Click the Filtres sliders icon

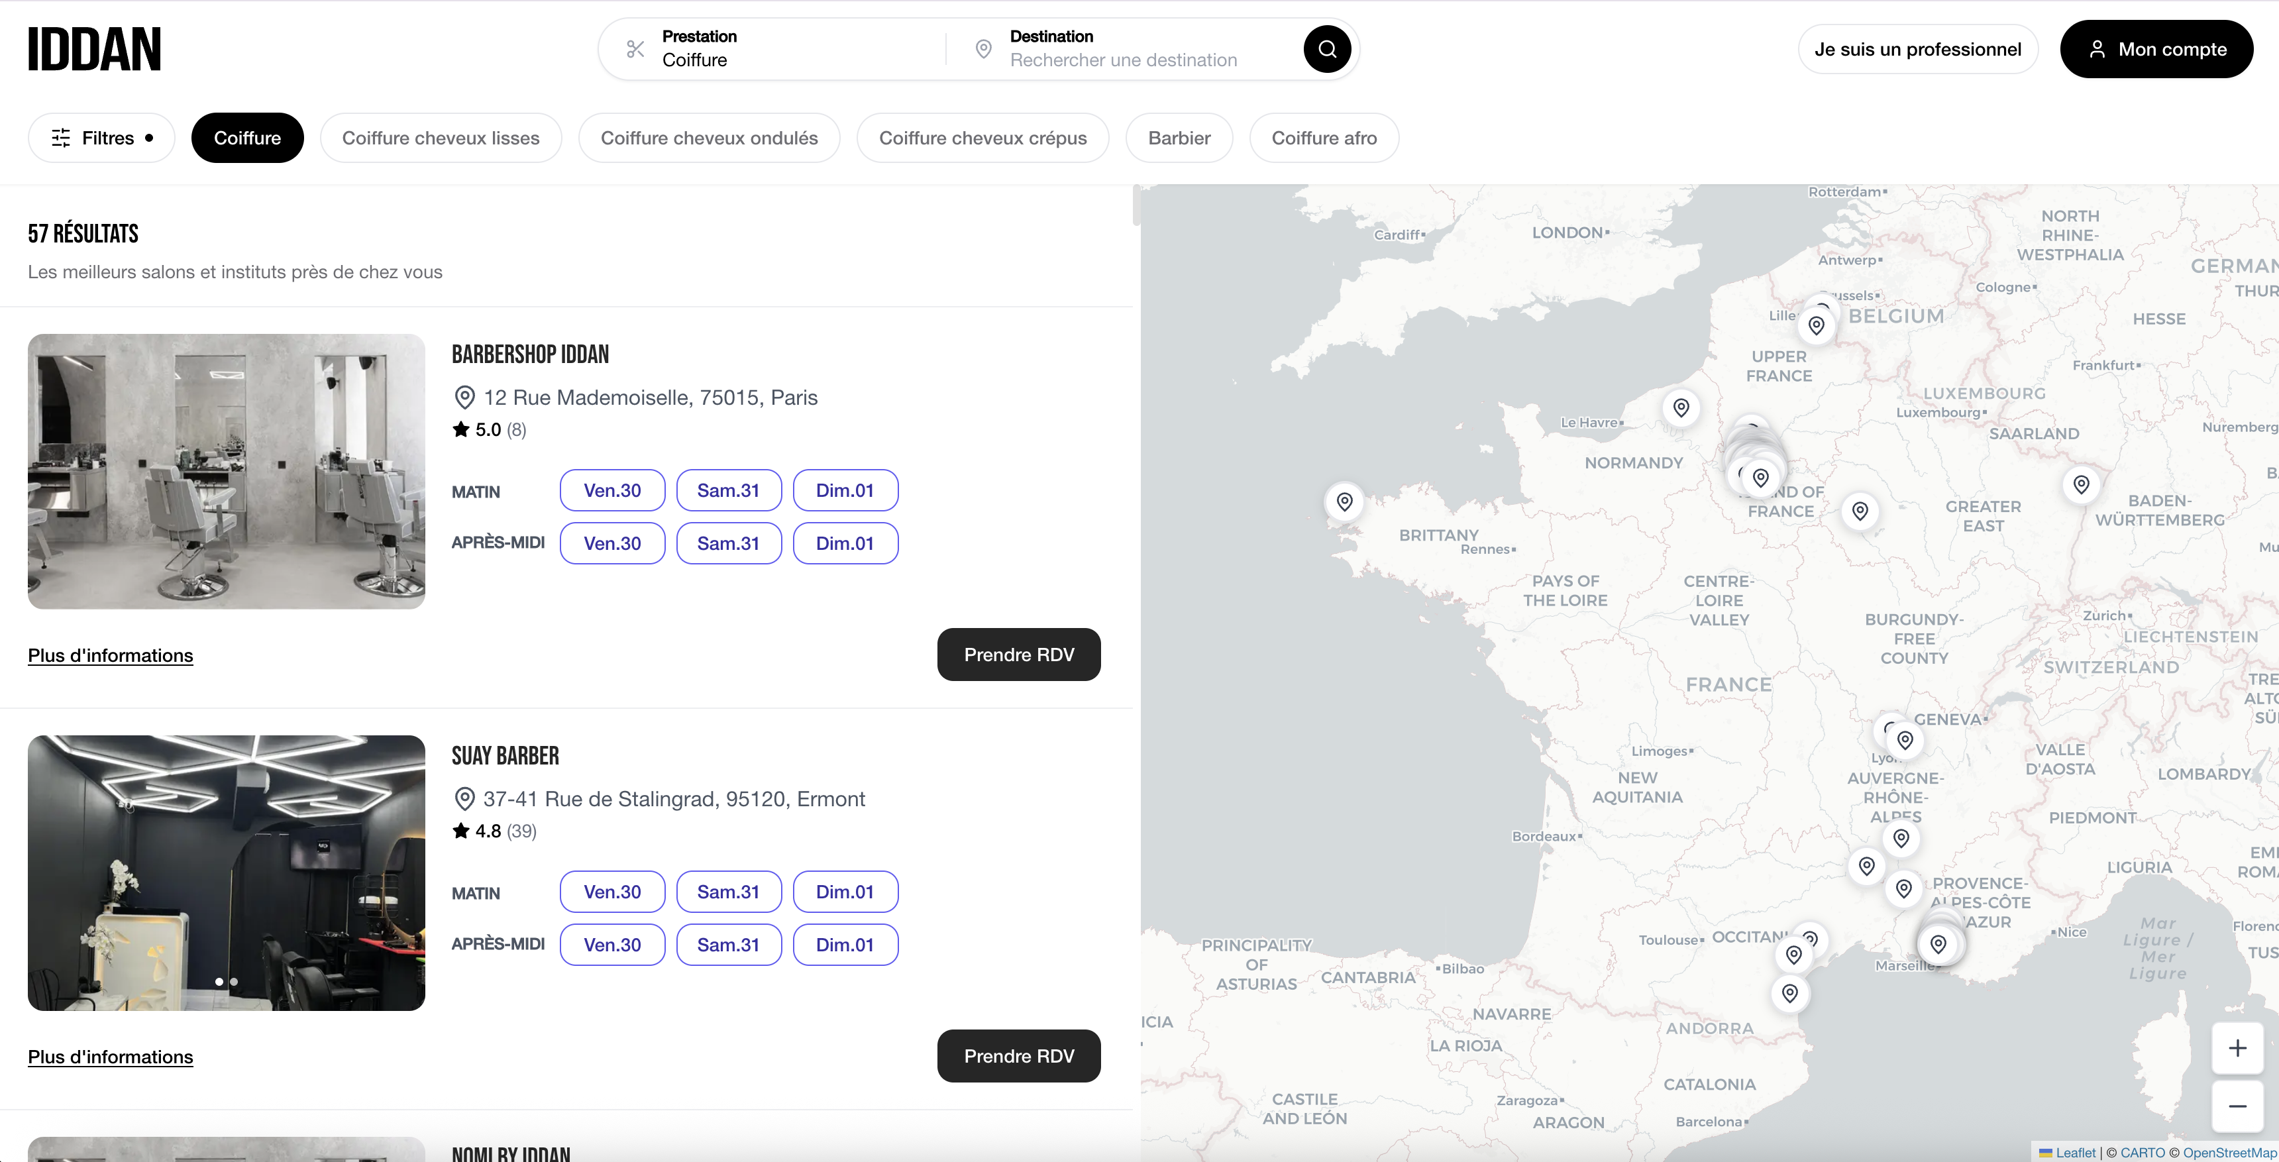(x=59, y=137)
